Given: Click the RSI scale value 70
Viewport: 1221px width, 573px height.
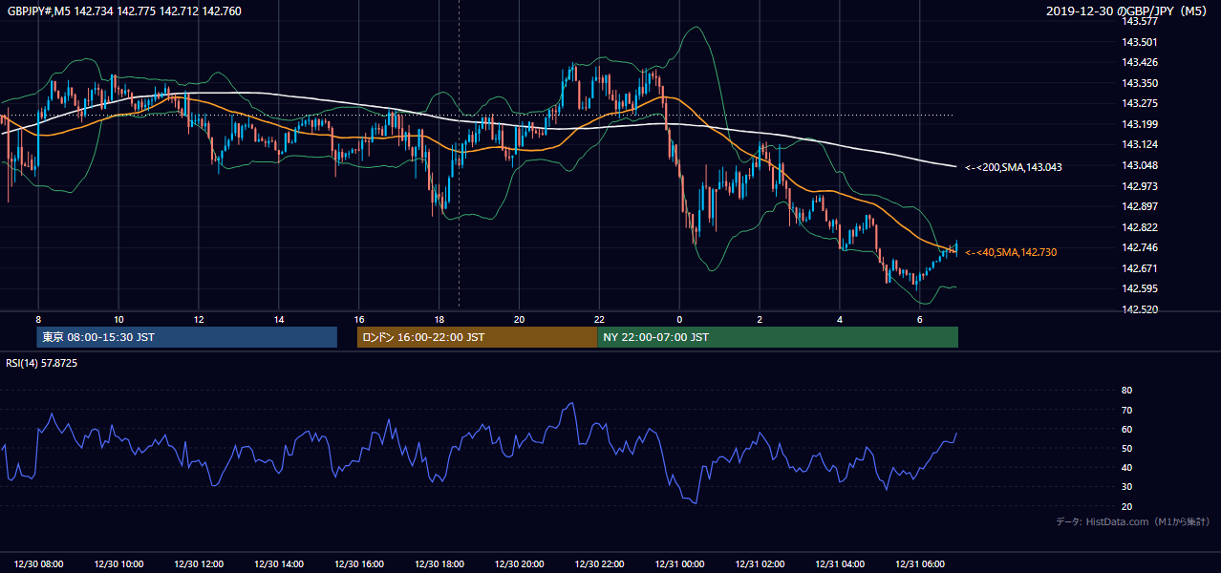Looking at the screenshot, I should point(1126,410).
